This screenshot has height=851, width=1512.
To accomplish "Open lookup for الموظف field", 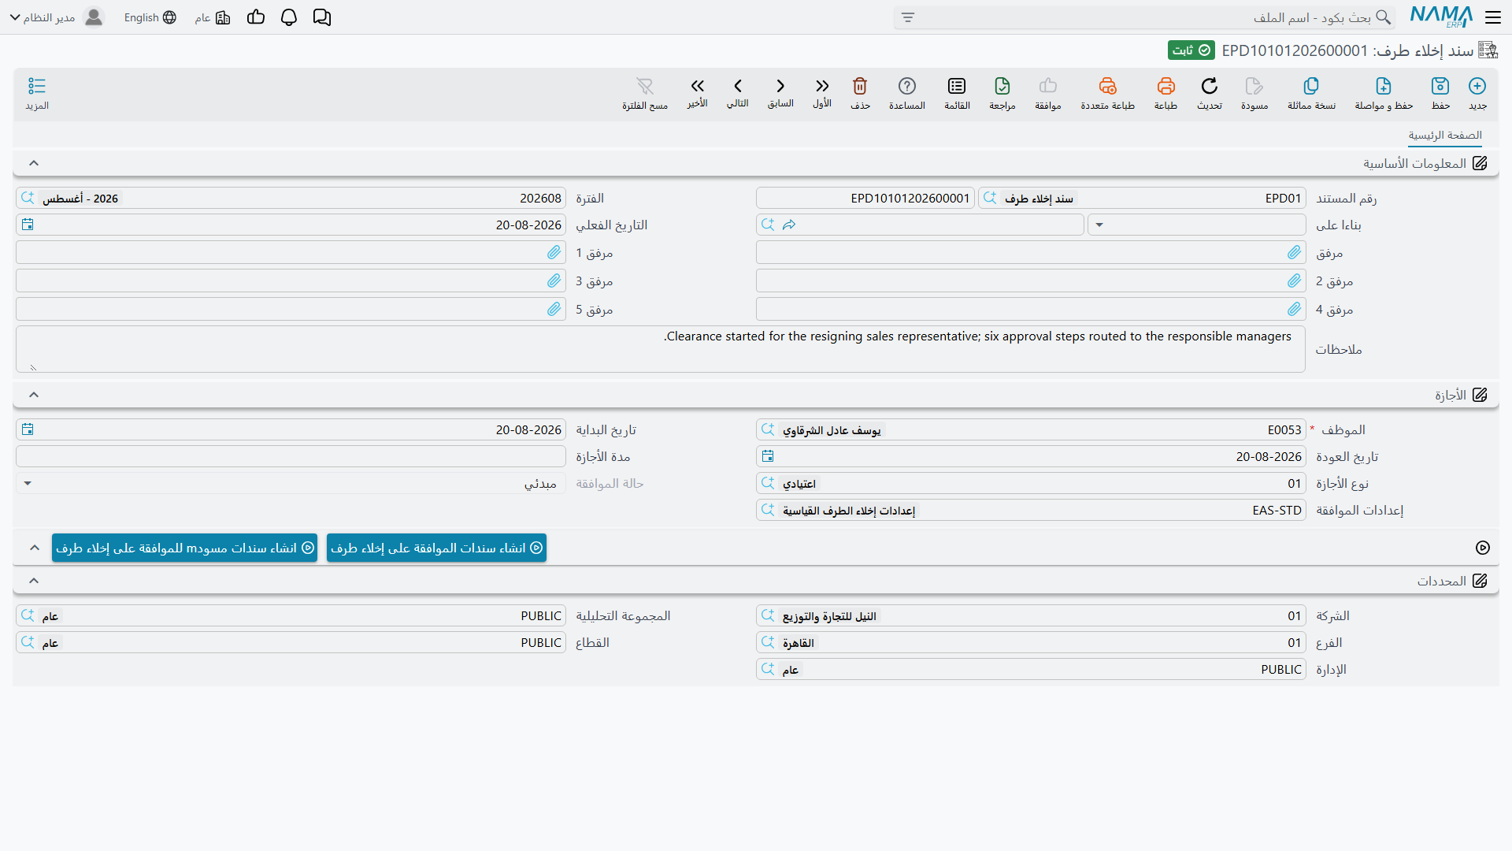I will (x=768, y=429).
